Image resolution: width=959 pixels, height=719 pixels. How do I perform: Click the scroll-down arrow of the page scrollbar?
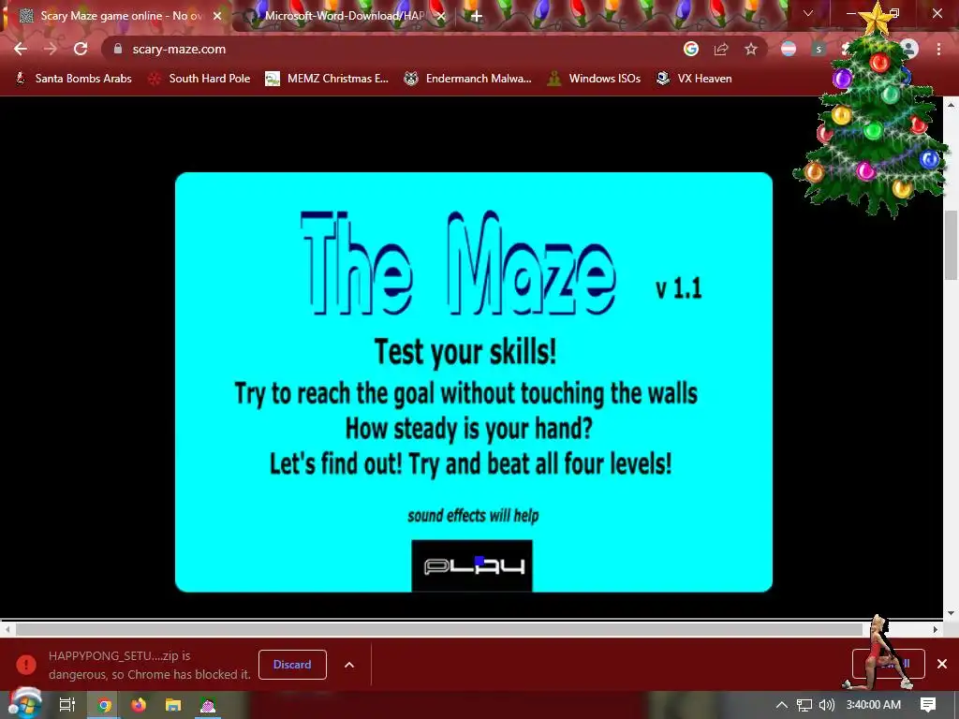(x=952, y=613)
